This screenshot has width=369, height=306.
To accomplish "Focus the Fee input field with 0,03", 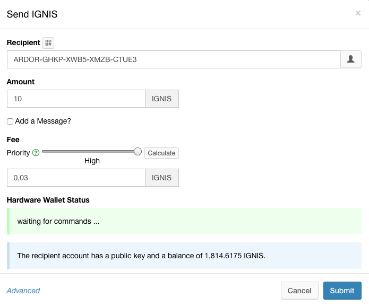I will tap(76, 178).
